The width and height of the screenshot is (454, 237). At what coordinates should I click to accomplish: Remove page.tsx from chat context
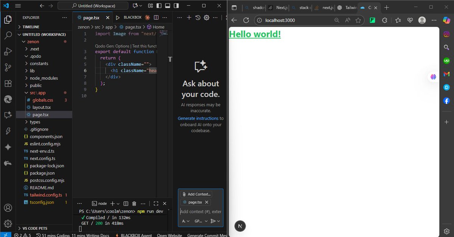(207, 202)
